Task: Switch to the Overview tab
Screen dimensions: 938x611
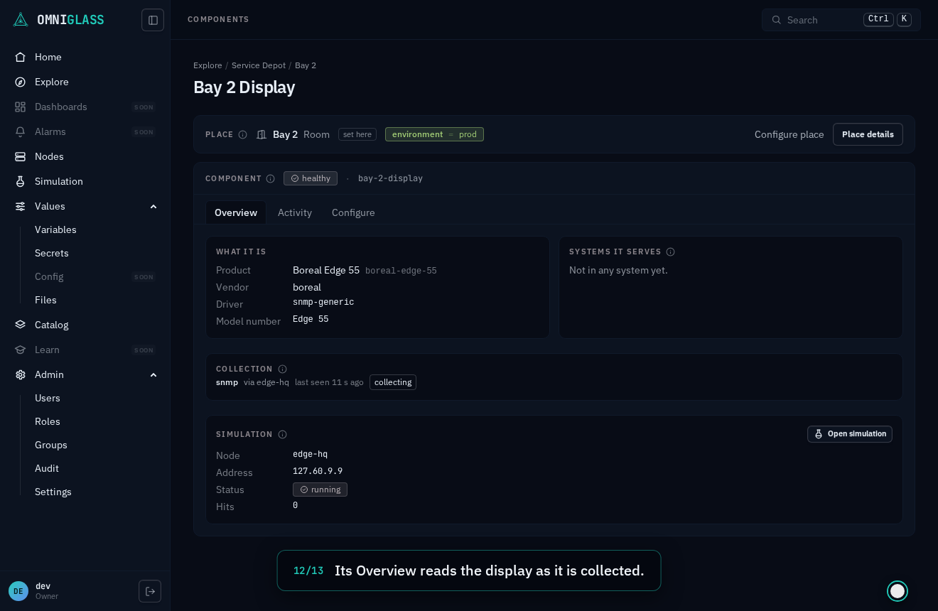Action: [236, 212]
